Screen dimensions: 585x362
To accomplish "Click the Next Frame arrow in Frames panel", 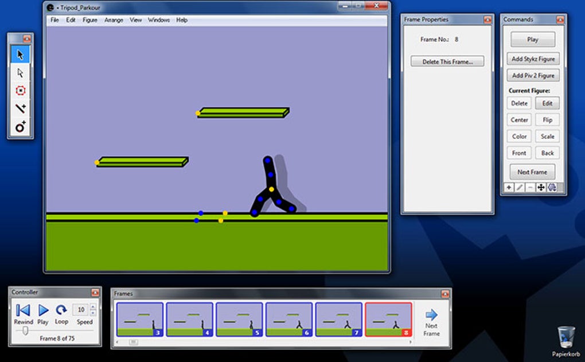I will point(431,314).
